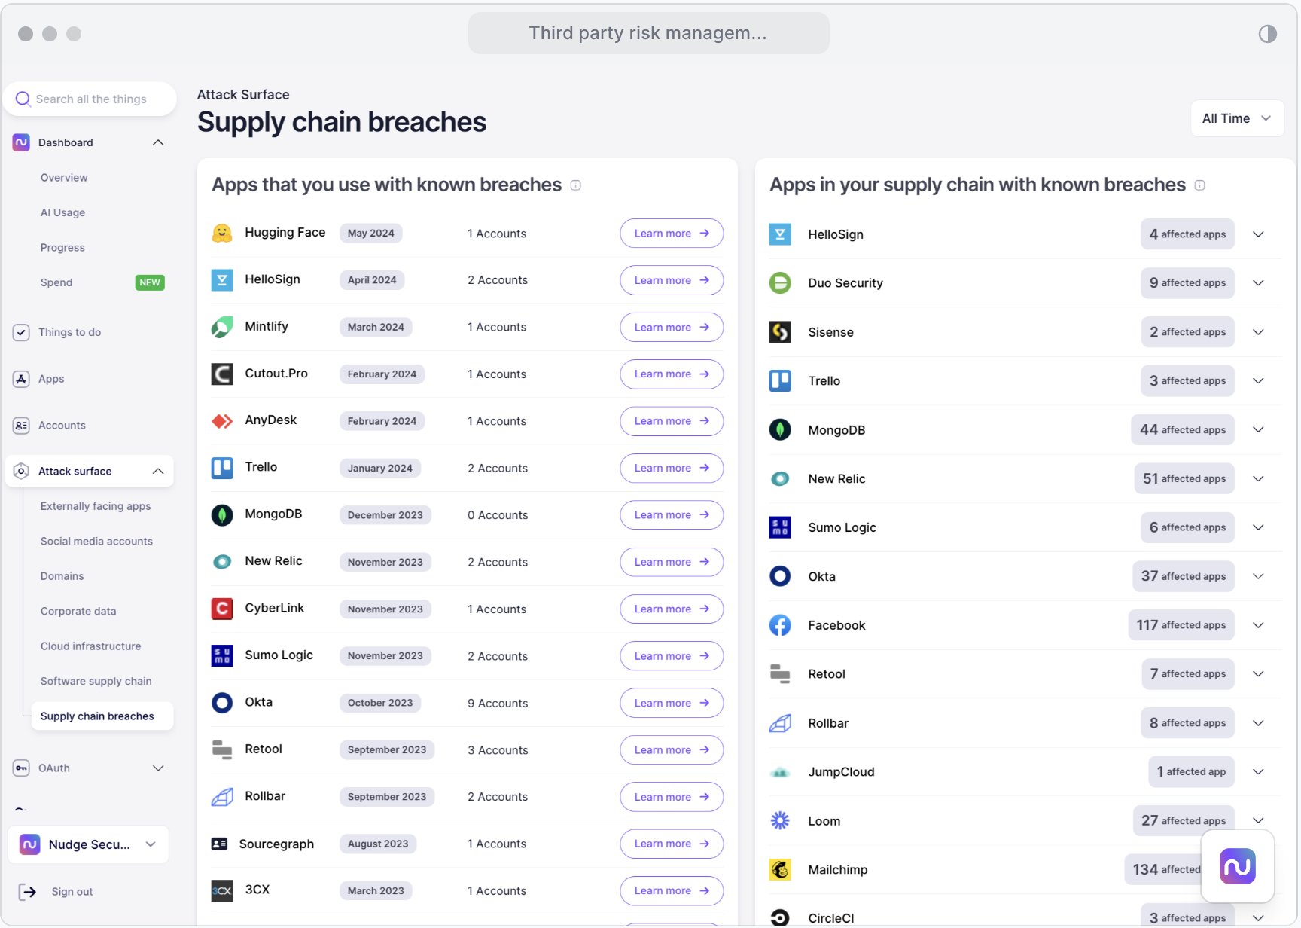Image resolution: width=1301 pixels, height=928 pixels.
Task: Click the Loom starburst logo
Action: [780, 820]
